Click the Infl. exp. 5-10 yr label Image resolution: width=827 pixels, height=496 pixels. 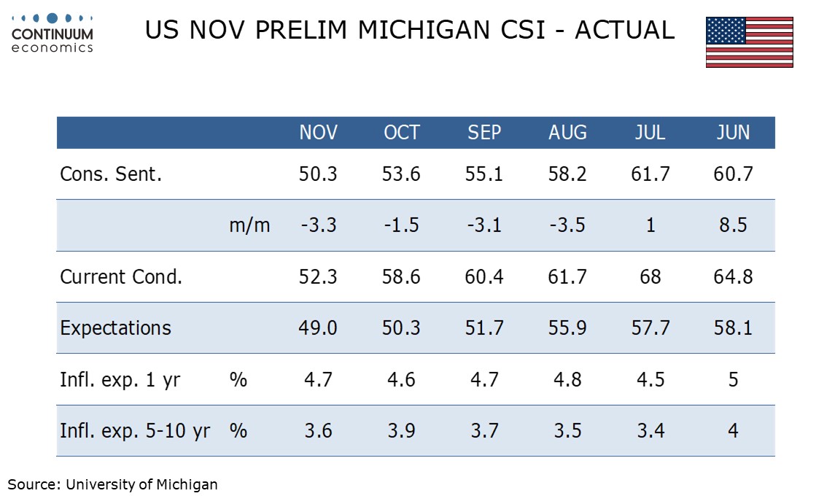click(x=135, y=431)
